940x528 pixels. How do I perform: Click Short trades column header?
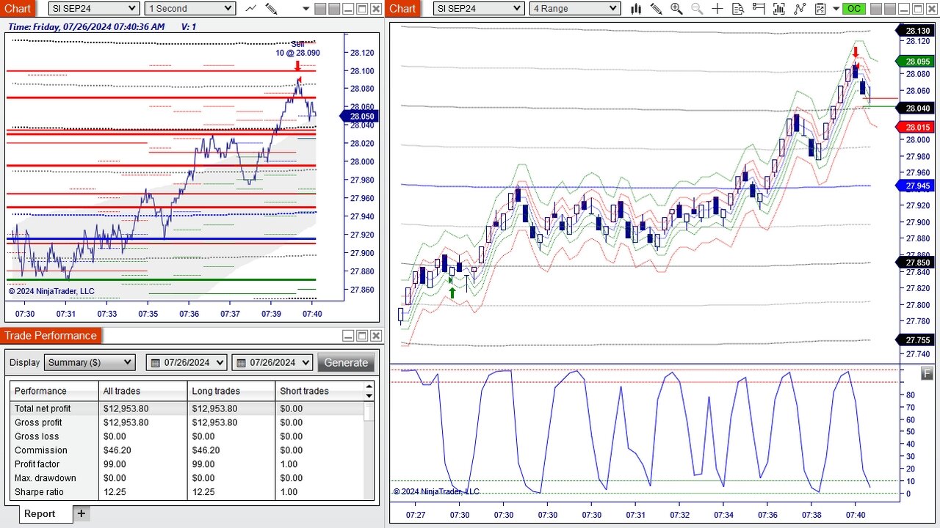tap(319, 391)
